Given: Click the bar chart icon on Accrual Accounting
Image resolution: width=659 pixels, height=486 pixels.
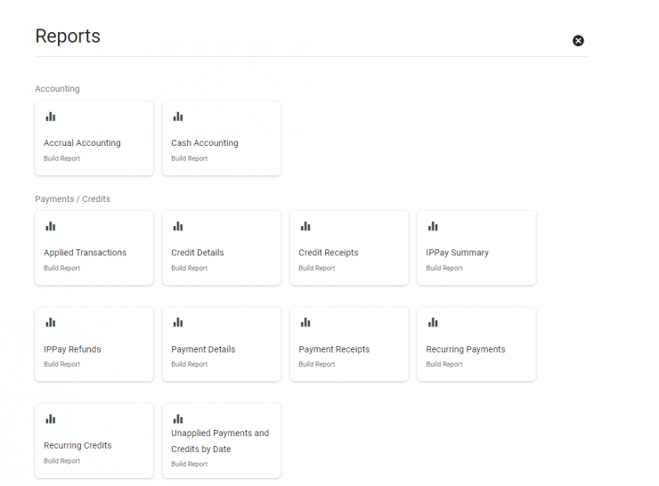Looking at the screenshot, I should 51,117.
